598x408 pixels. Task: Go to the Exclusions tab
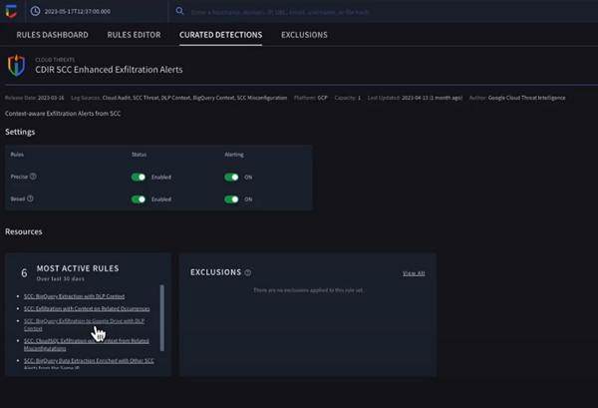pos(304,35)
